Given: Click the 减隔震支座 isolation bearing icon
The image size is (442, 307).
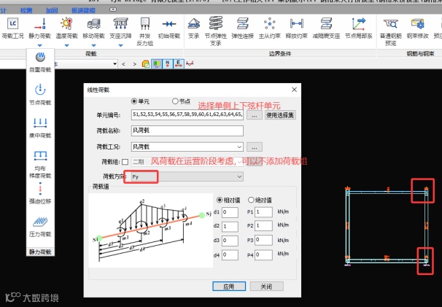Looking at the screenshot, I should pyautogui.click(x=326, y=23).
